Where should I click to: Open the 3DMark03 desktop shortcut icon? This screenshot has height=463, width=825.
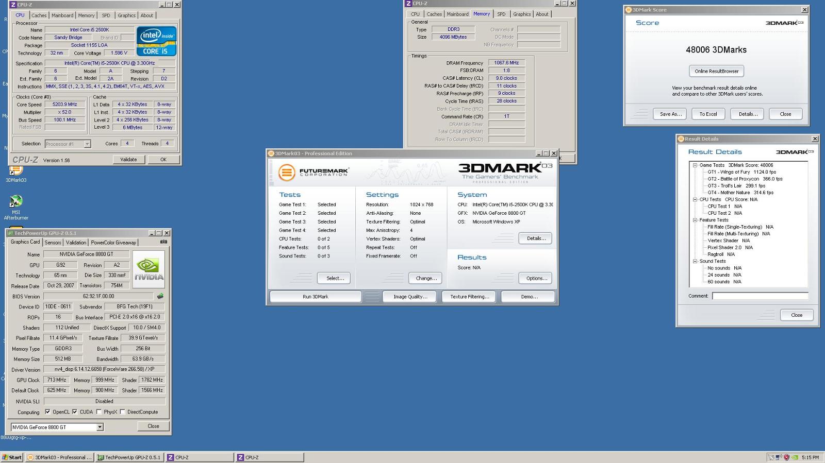(x=15, y=172)
